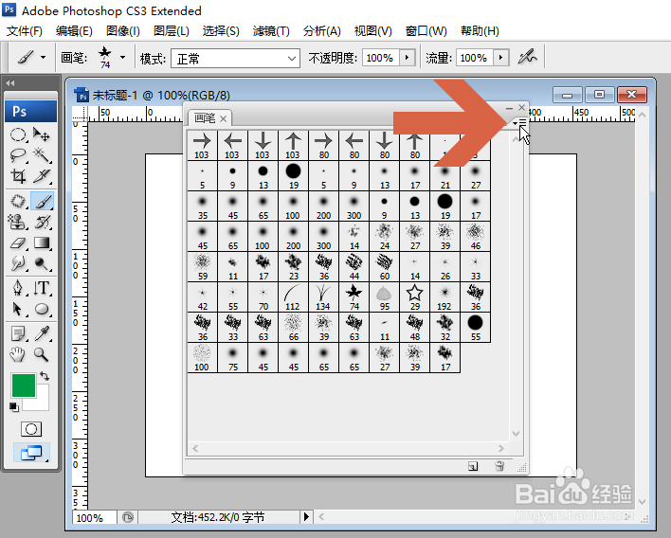Click the flow 100% input field
The height and width of the screenshot is (538, 671).
(x=474, y=58)
